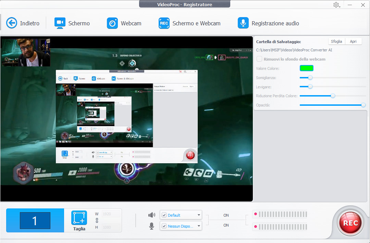Click the microphone icon
370x243 pixels.
tap(152, 226)
